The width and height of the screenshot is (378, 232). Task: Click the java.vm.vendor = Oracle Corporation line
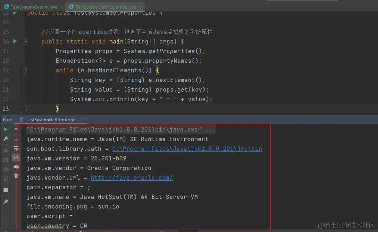tap(89, 168)
